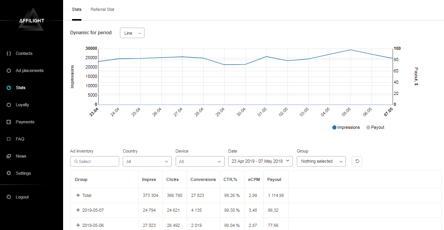Open the Country filter dropdown
The width and height of the screenshot is (444, 230).
147,161
